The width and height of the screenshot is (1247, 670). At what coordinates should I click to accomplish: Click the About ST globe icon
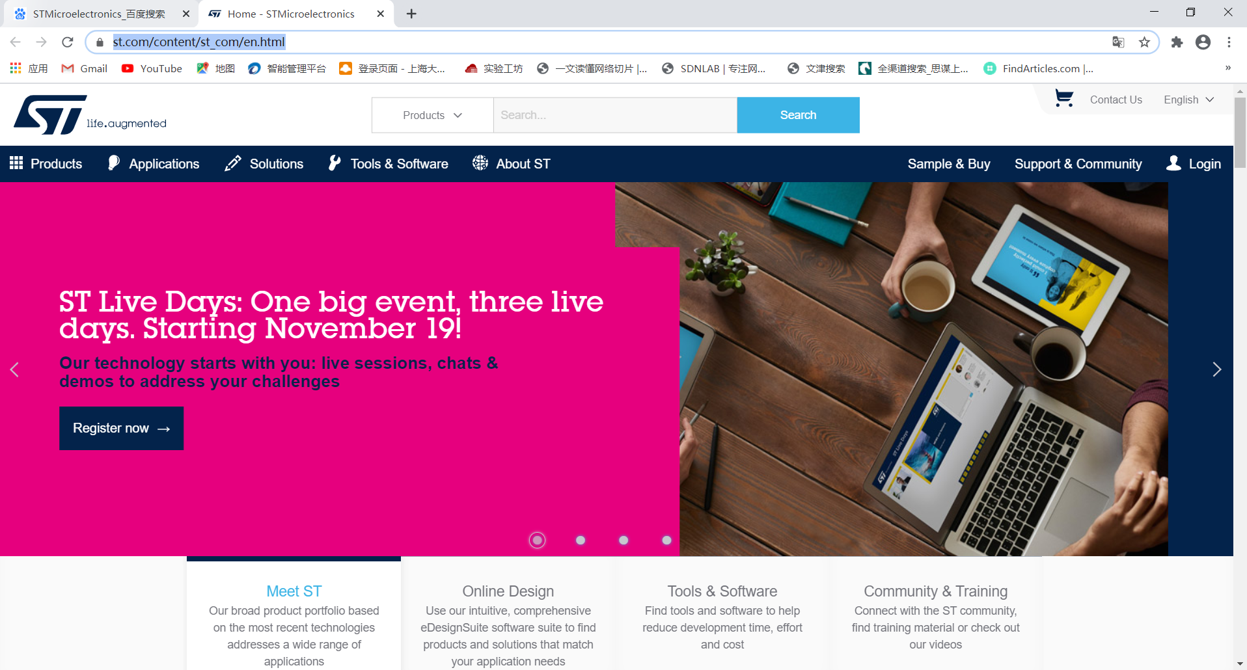coord(480,163)
